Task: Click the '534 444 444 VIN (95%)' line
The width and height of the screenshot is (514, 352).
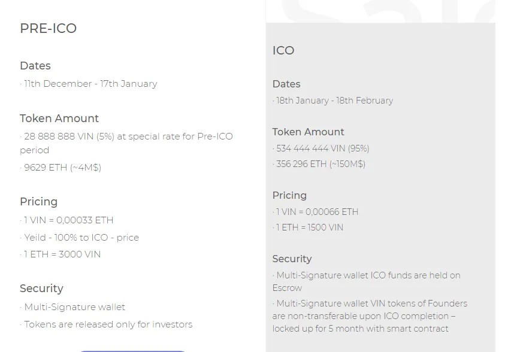Action: (322, 148)
